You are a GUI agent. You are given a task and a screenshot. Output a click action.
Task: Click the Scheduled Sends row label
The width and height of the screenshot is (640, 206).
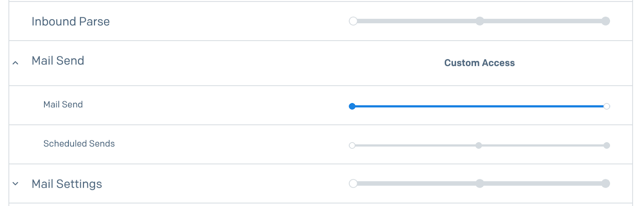pos(79,144)
